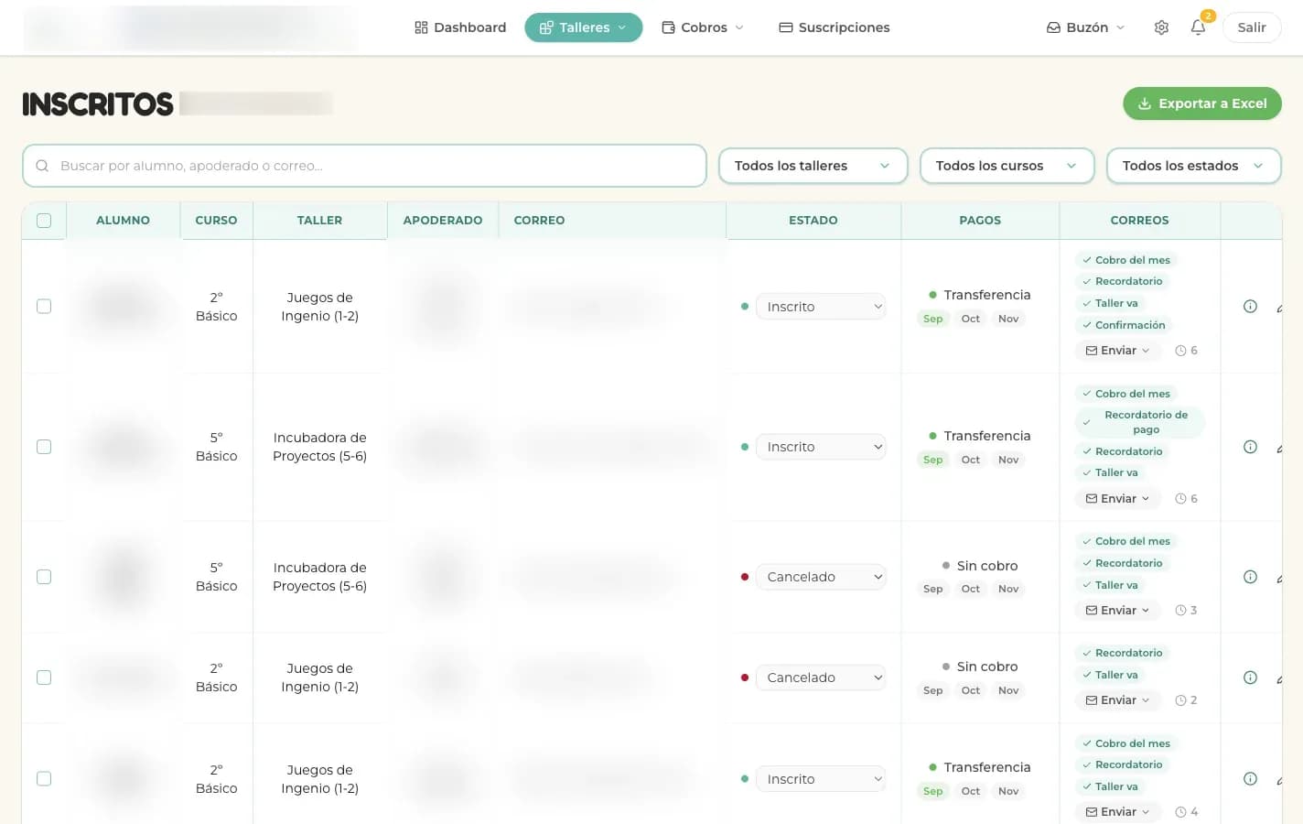The height and width of the screenshot is (824, 1303).
Task: Open the Talleres menu
Action: [583, 27]
